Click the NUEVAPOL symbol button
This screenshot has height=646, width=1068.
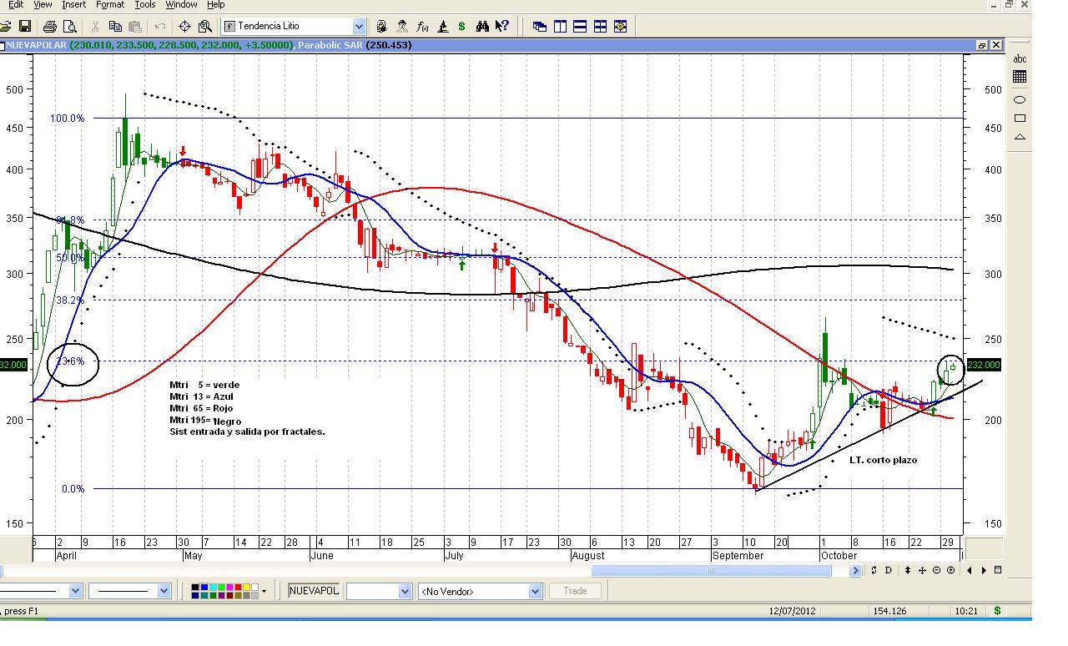[x=314, y=591]
